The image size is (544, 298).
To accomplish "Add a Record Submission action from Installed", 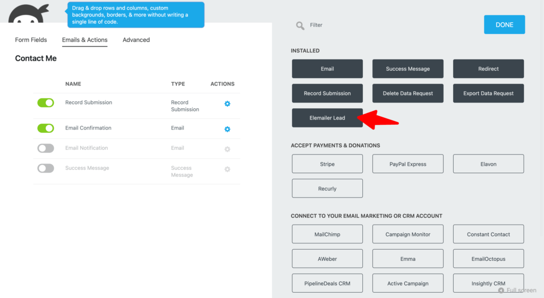I will click(x=327, y=93).
